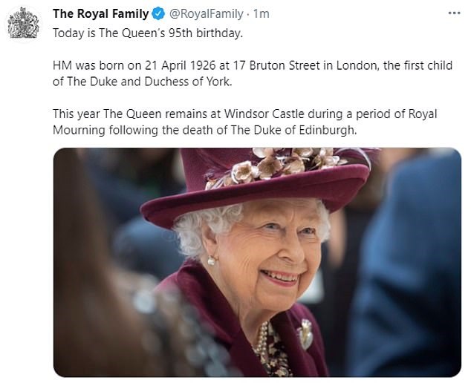The height and width of the screenshot is (383, 471).
Task: Click the blue verified badge
Action: click(x=158, y=13)
